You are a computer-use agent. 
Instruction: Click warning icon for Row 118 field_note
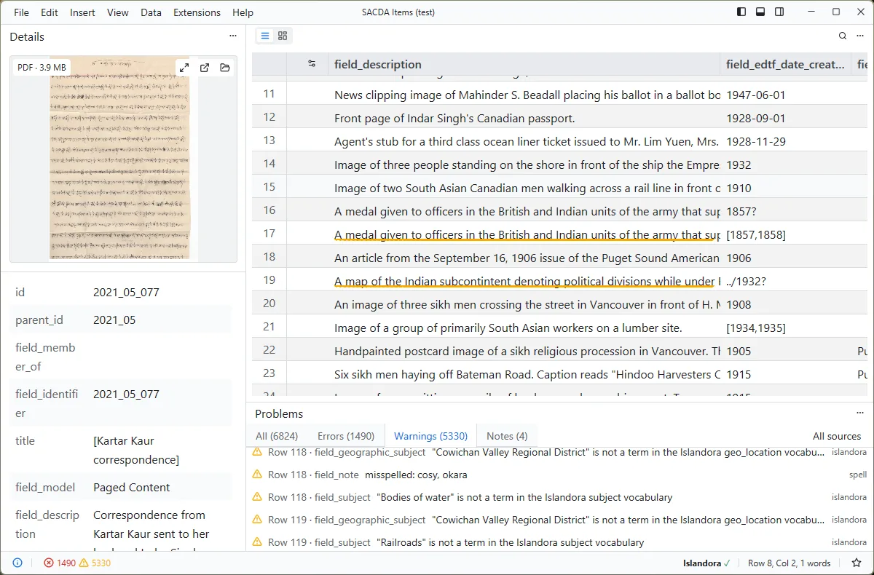[257, 475]
